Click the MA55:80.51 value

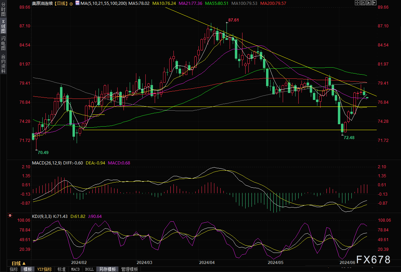(216, 3)
